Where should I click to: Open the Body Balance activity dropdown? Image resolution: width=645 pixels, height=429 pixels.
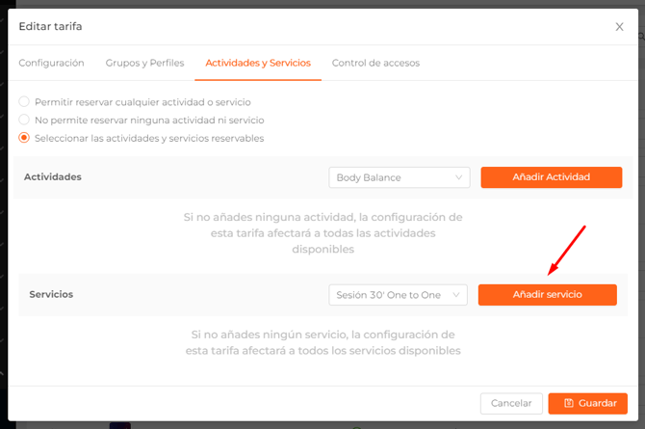click(x=398, y=177)
